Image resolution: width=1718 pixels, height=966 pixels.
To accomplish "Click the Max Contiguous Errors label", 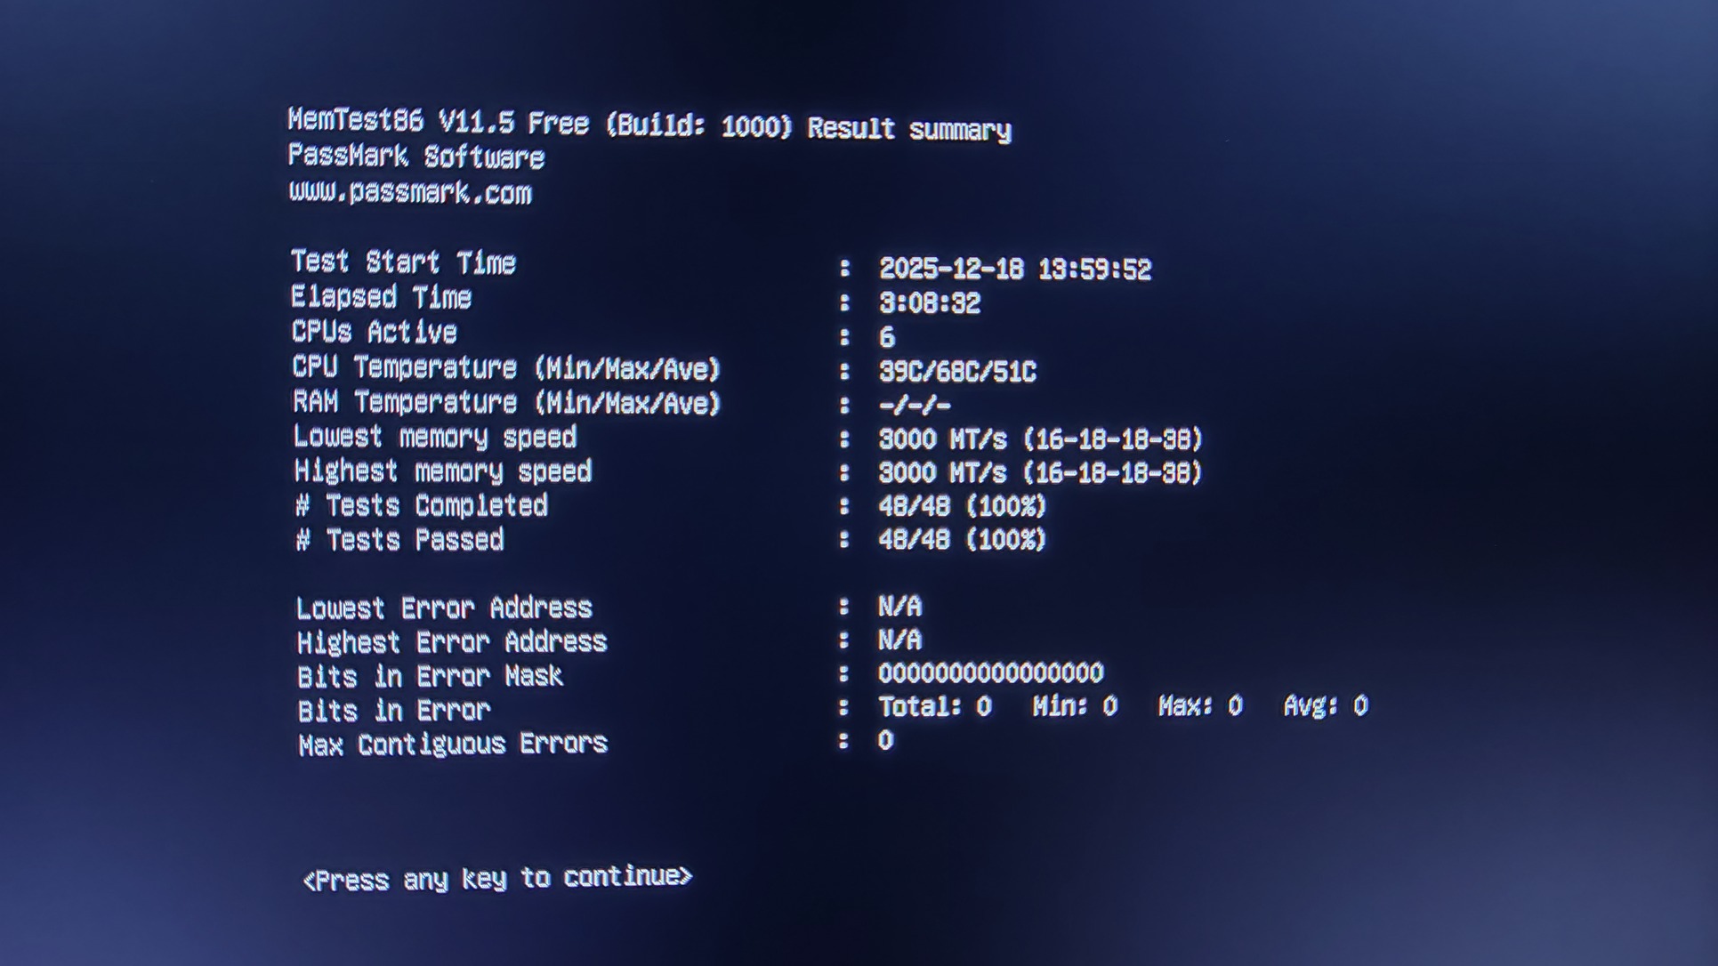I will point(453,744).
